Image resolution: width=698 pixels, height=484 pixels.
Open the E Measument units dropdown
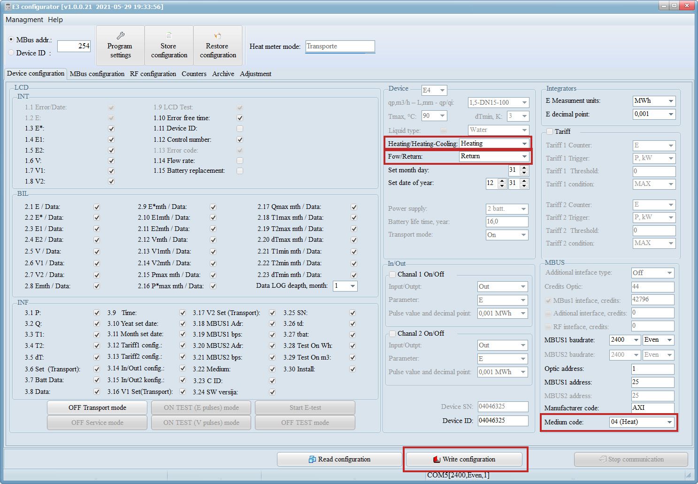pyautogui.click(x=671, y=101)
